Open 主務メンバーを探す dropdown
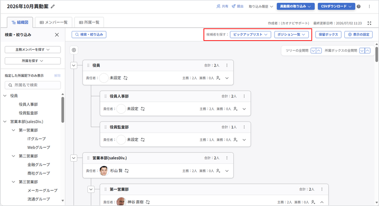The height and width of the screenshot is (206, 379). (33, 49)
